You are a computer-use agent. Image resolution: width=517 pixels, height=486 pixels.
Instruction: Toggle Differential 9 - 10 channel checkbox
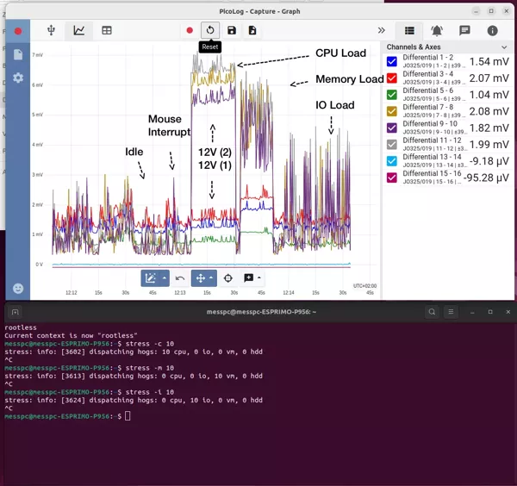pyautogui.click(x=392, y=128)
